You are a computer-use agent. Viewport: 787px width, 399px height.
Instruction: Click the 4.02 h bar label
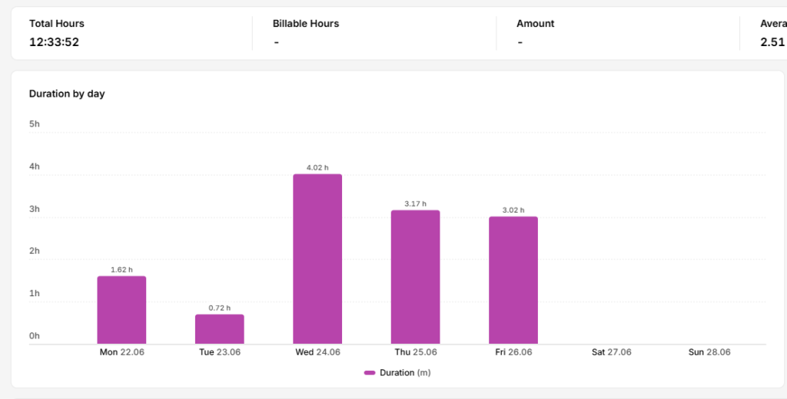coord(317,167)
